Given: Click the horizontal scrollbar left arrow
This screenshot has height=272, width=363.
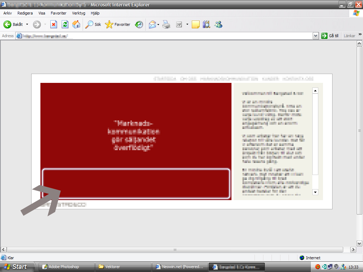Looking at the screenshot, I should (4, 250).
